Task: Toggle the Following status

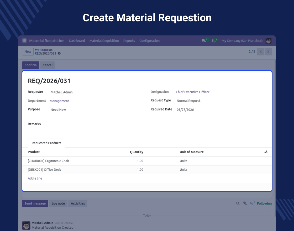Action: coord(264,203)
